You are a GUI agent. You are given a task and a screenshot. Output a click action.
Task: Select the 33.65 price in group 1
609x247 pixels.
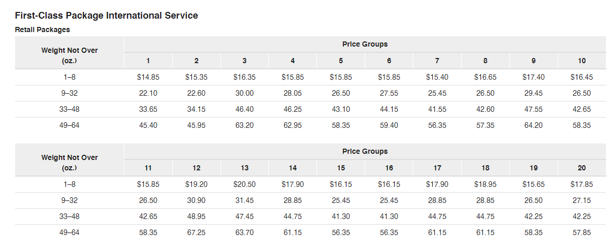coord(148,109)
